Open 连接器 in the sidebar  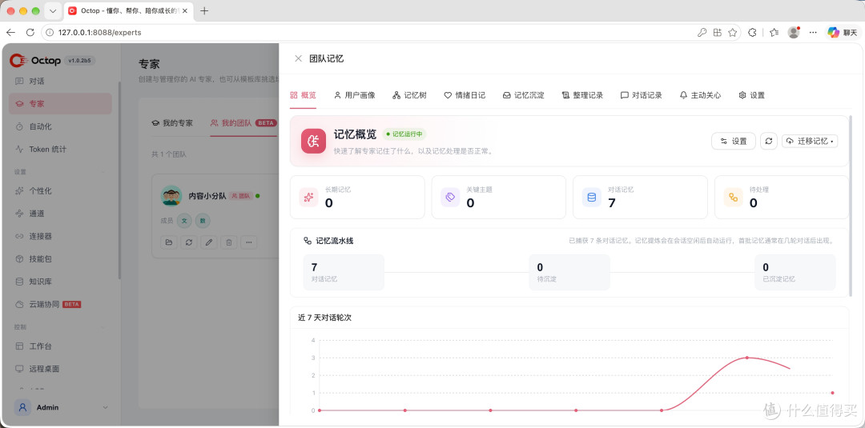click(60, 236)
